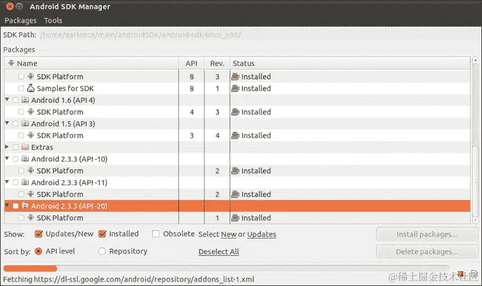This screenshot has width=482, height=286.
Task: Enable the Obsolete show checkbox
Action: tap(156, 234)
